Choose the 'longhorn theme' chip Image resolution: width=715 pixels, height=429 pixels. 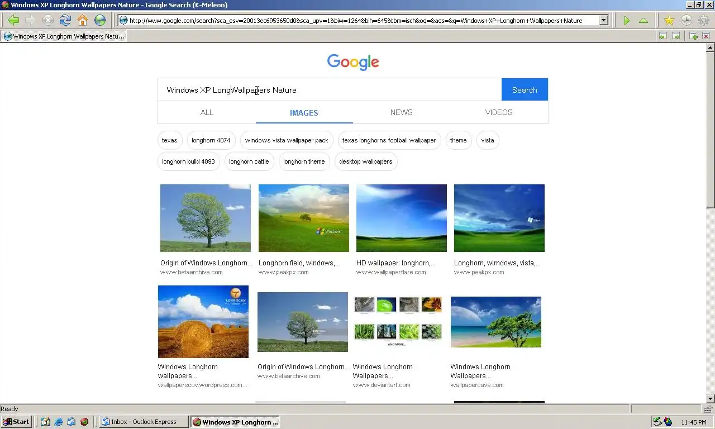tap(304, 161)
